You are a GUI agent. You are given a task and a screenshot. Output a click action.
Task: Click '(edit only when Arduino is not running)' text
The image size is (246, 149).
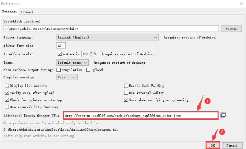[x=39, y=136]
